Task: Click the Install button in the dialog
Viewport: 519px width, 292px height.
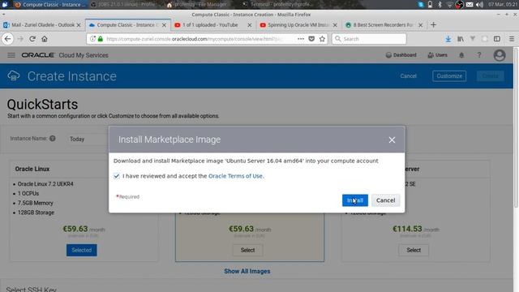Action: click(x=355, y=200)
